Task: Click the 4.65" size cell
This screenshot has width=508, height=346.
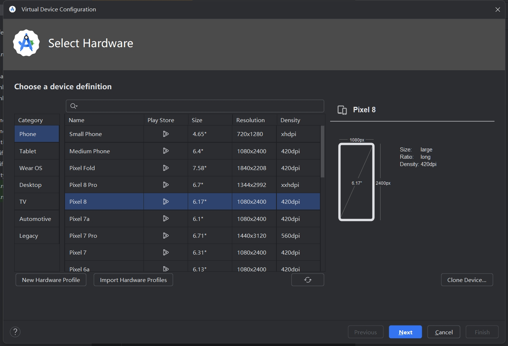Action: tap(210, 134)
